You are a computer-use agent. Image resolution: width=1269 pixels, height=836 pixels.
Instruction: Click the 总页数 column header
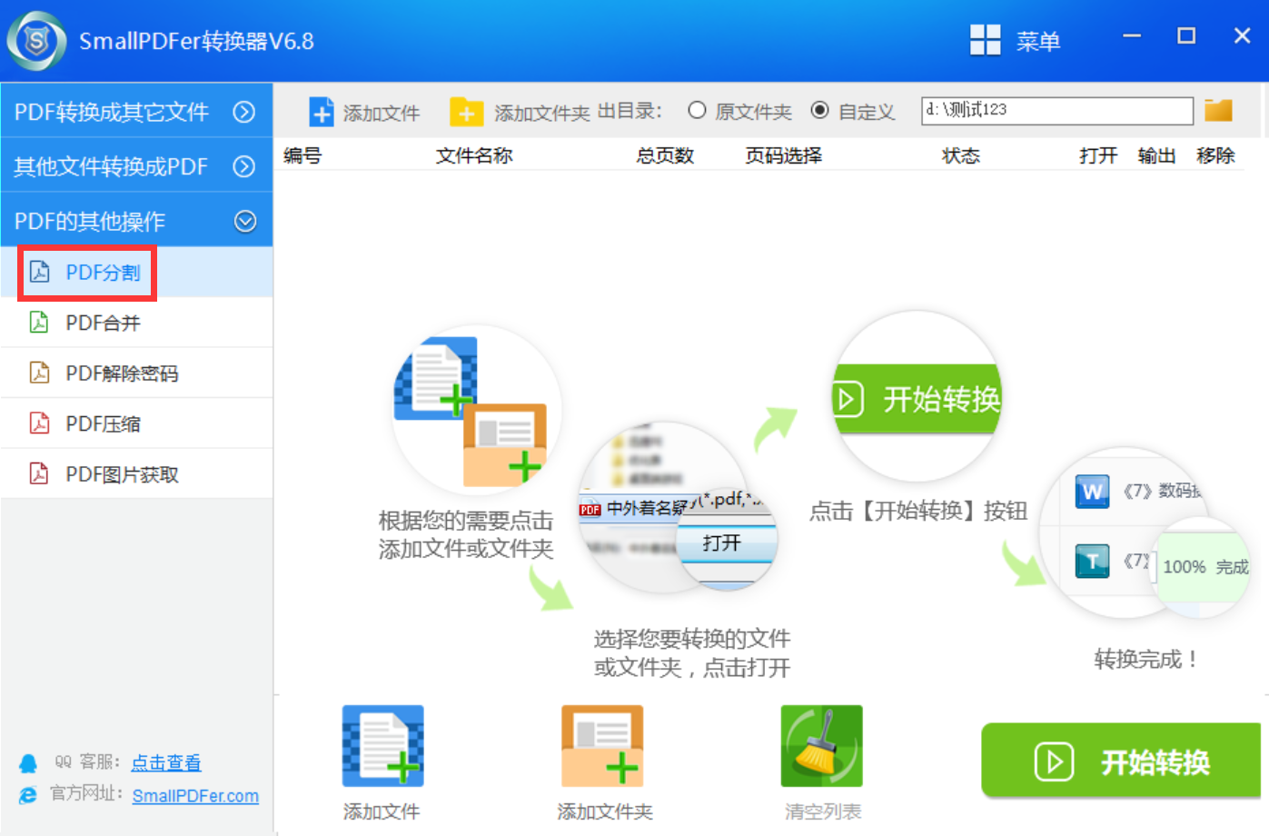tap(665, 155)
